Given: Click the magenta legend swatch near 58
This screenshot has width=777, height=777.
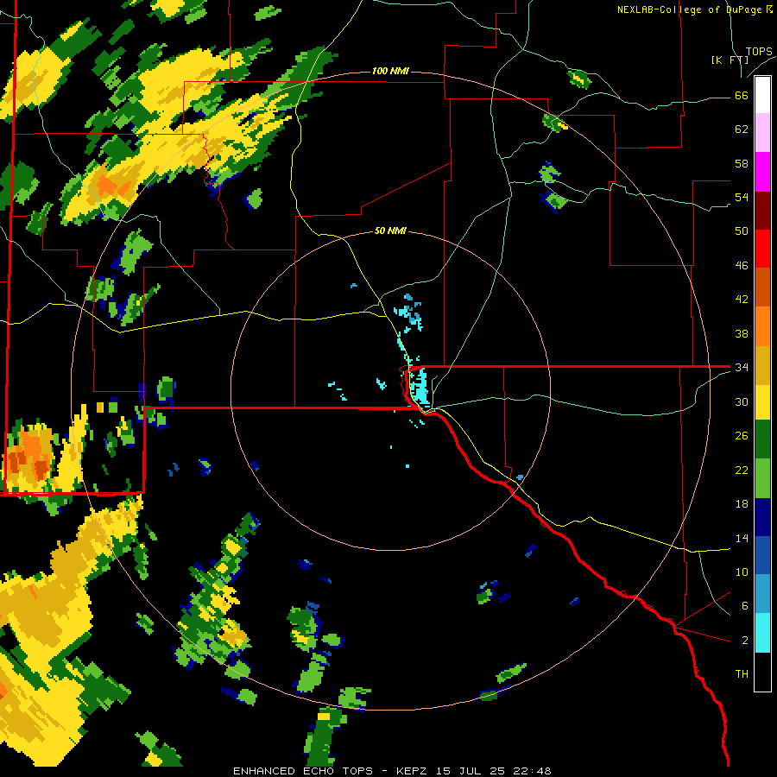Looking at the screenshot, I should point(762,172).
